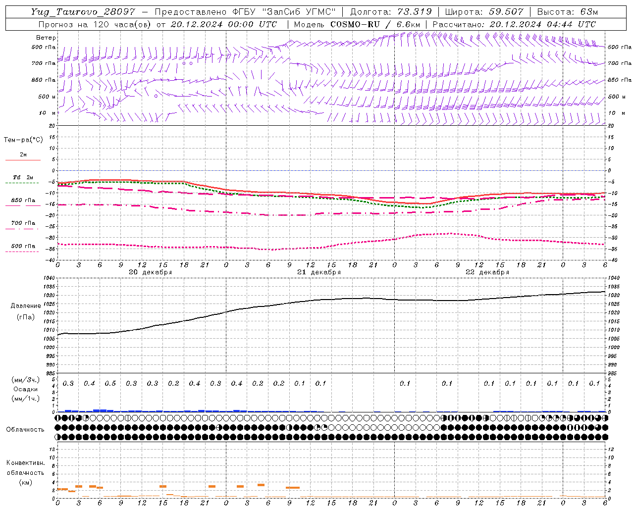This screenshot has height=507, width=634.
Task: Click the station name Yug_Taurovo_28097
Action: [x=83, y=12]
